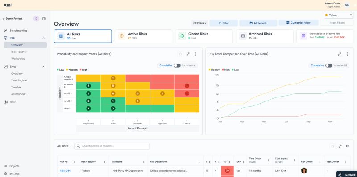Collapse the sidebar panel icon
Screen dimensions: 357x177
pyautogui.click(x=44, y=19)
